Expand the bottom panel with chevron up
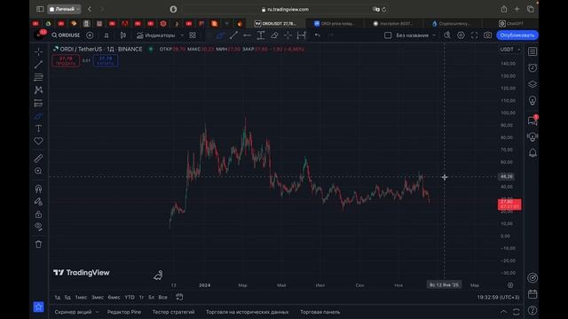 tap(503, 312)
